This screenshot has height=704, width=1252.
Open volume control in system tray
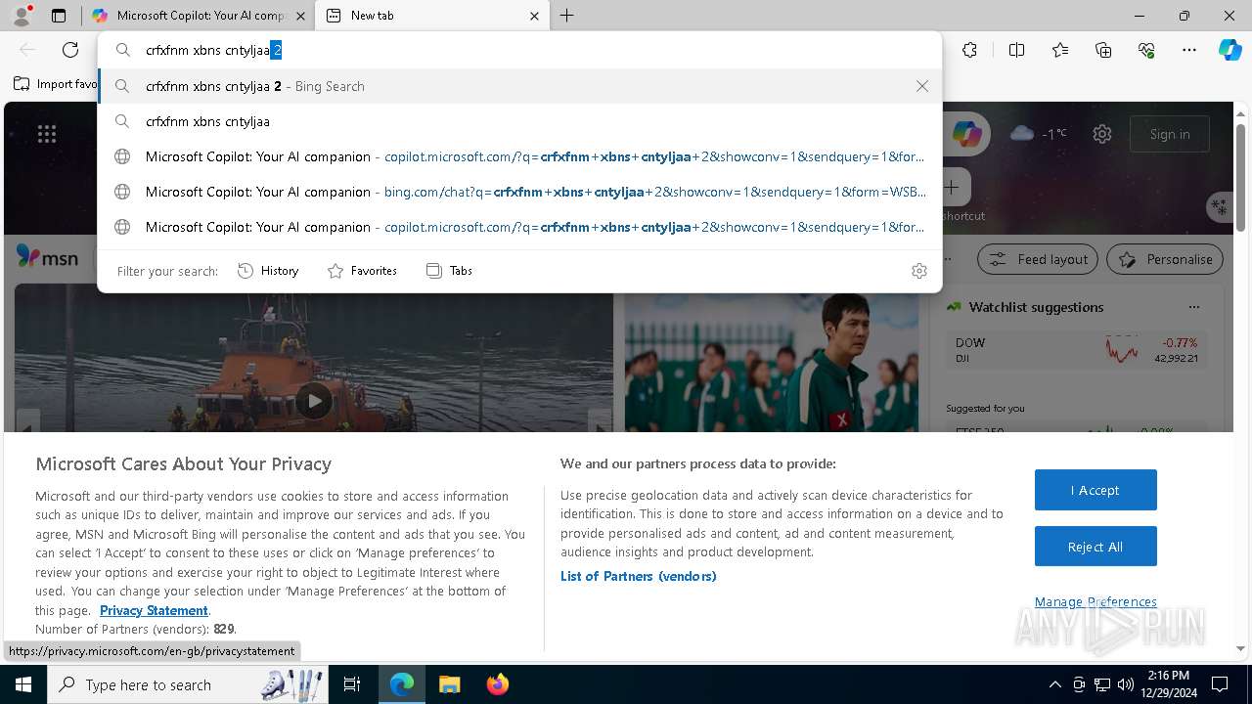(1126, 684)
